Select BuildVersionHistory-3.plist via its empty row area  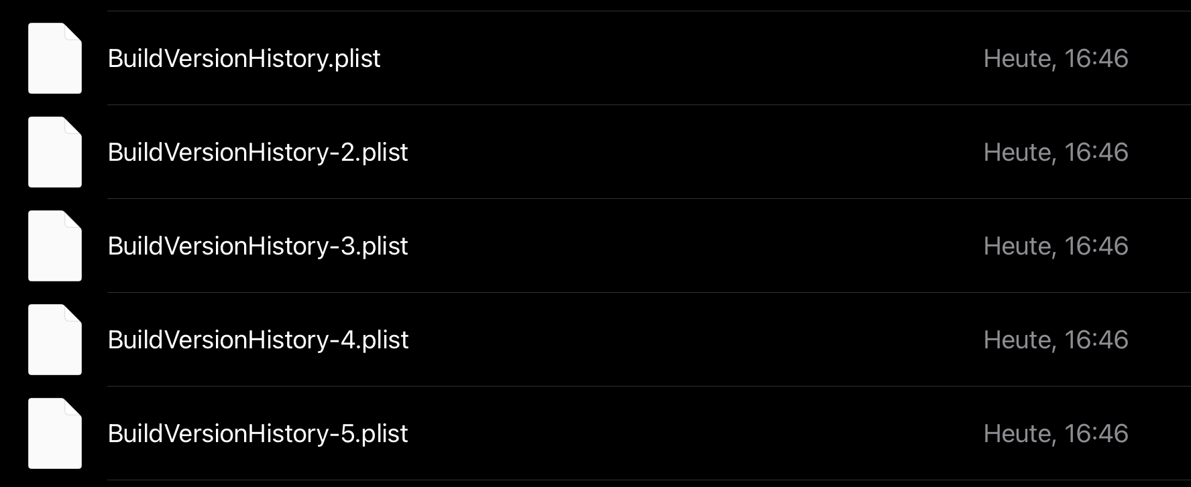click(x=671, y=246)
